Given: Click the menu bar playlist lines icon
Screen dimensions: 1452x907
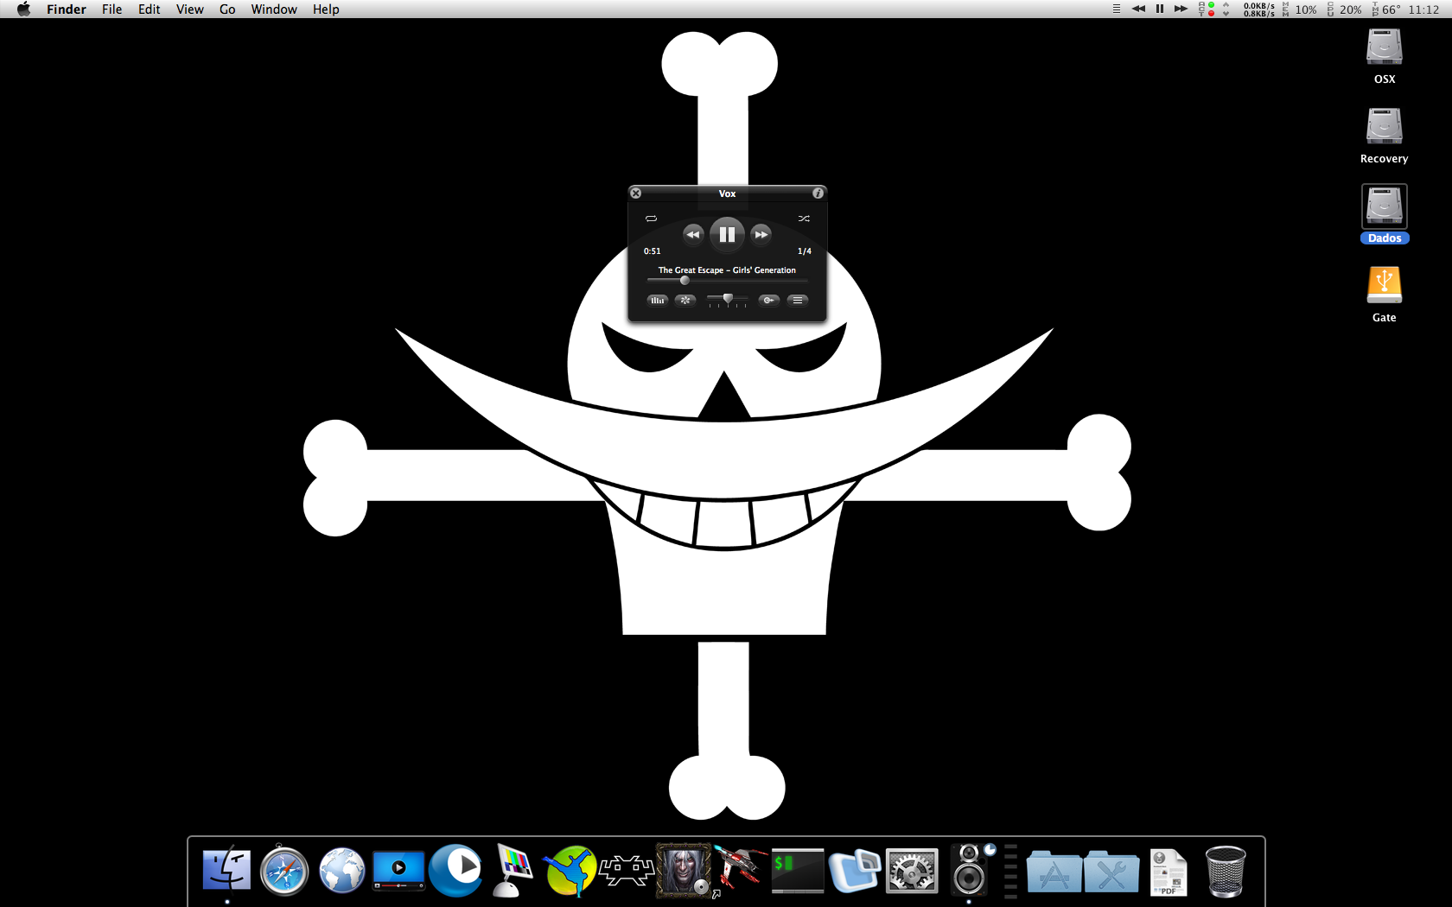Looking at the screenshot, I should pyautogui.click(x=1117, y=9).
